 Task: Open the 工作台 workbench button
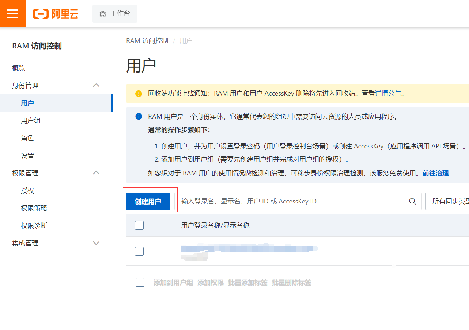click(115, 14)
